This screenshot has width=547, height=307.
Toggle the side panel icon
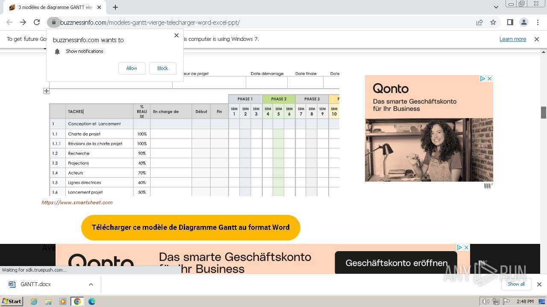510,23
